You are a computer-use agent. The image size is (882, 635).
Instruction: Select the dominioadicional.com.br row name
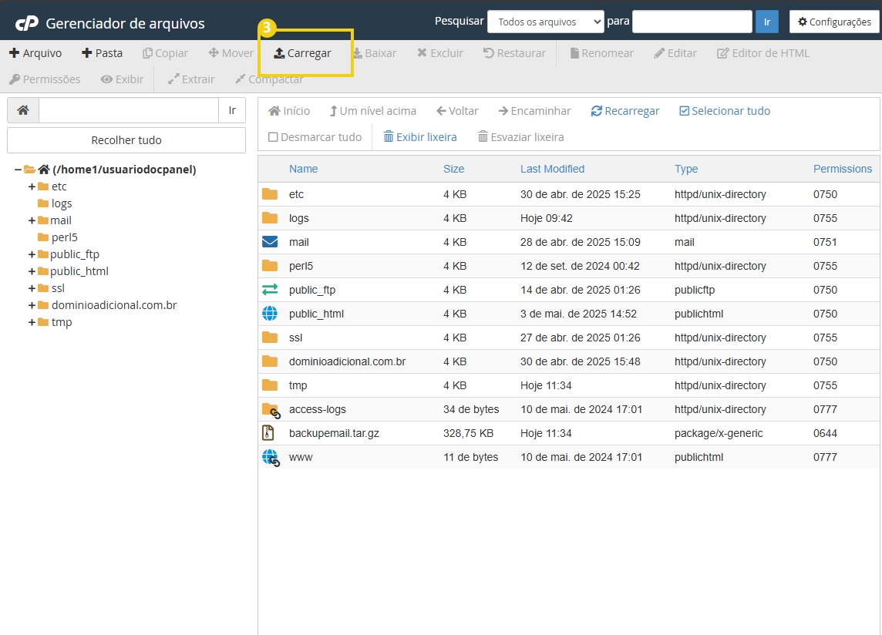[x=347, y=361]
